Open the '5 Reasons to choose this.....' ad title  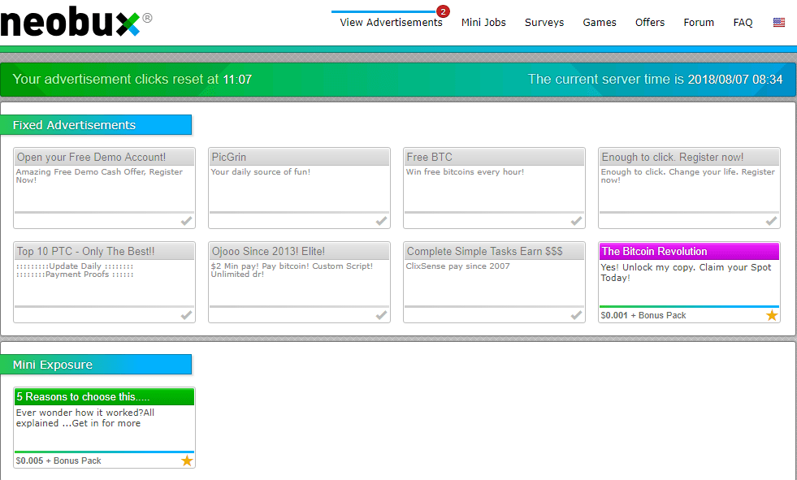tap(84, 396)
